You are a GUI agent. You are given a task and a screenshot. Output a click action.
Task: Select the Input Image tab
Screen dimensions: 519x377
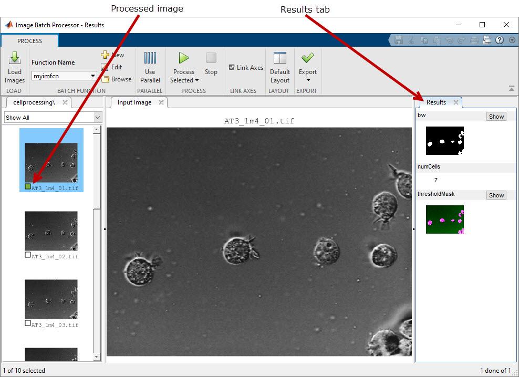point(134,102)
